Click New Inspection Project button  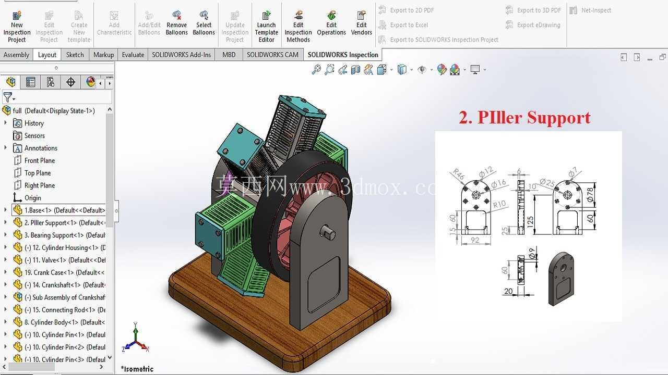tap(17, 26)
